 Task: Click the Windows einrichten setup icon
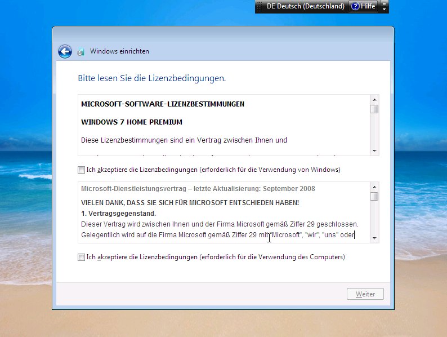coord(81,52)
